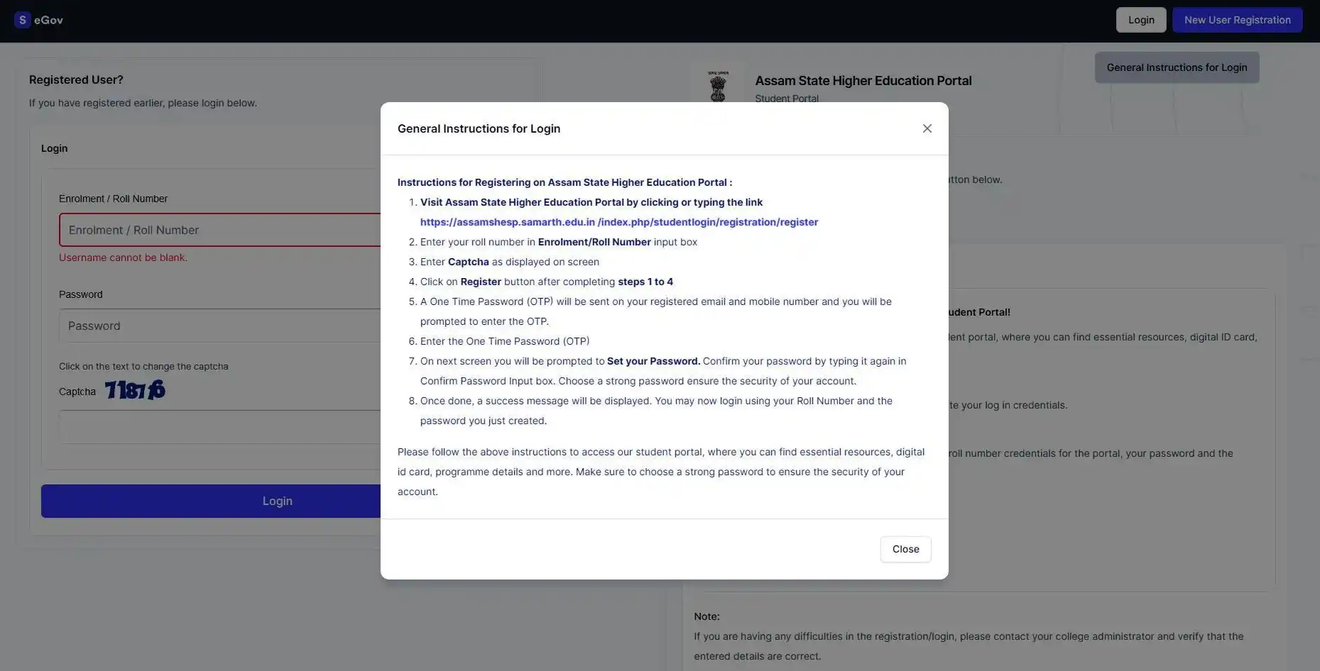Image resolution: width=1320 pixels, height=671 pixels.
Task: Click the 'Username cannot be blank.' error message
Action: tap(123, 257)
